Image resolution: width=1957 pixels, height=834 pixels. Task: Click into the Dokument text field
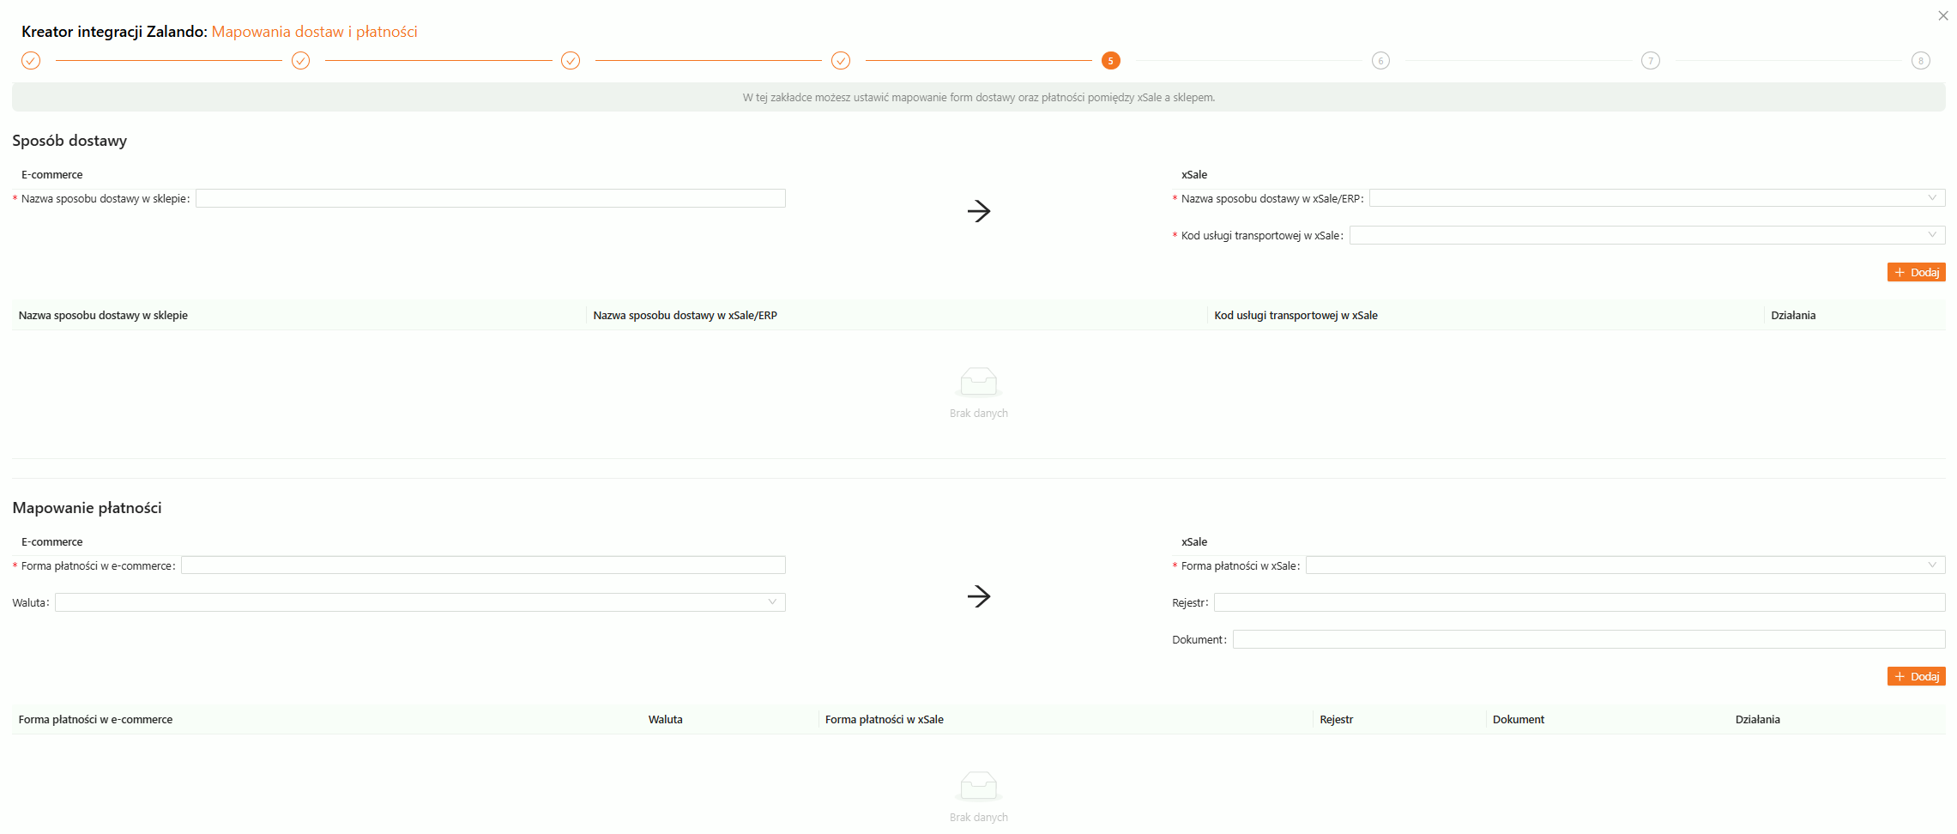click(1588, 639)
